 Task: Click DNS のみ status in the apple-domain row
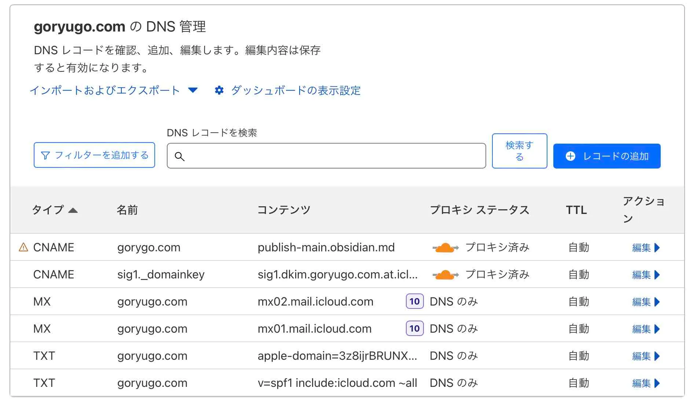click(454, 356)
